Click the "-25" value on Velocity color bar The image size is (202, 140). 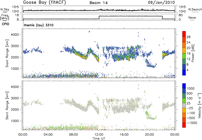click(190, 108)
